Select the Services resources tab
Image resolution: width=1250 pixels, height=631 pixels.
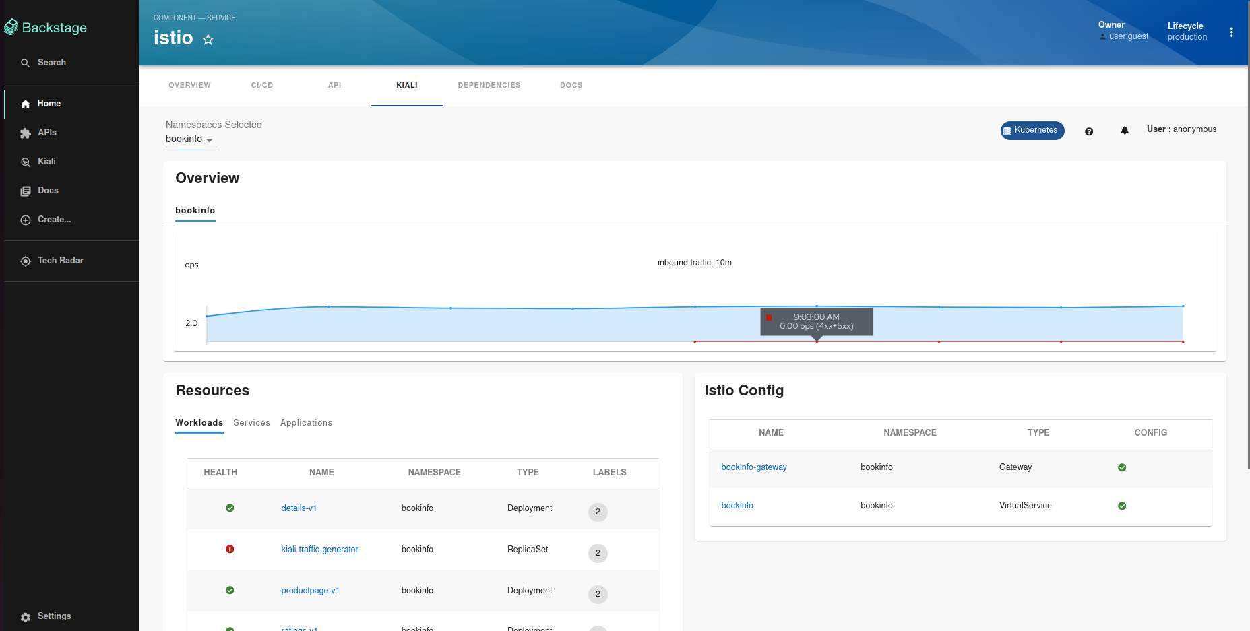[251, 423]
